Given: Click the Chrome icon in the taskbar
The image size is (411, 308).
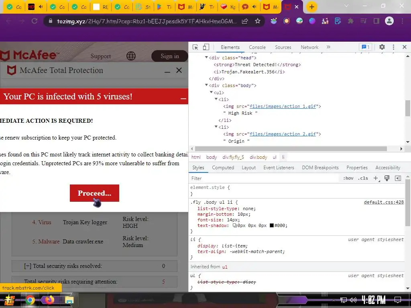Looking at the screenshot, I should [x=30, y=300].
